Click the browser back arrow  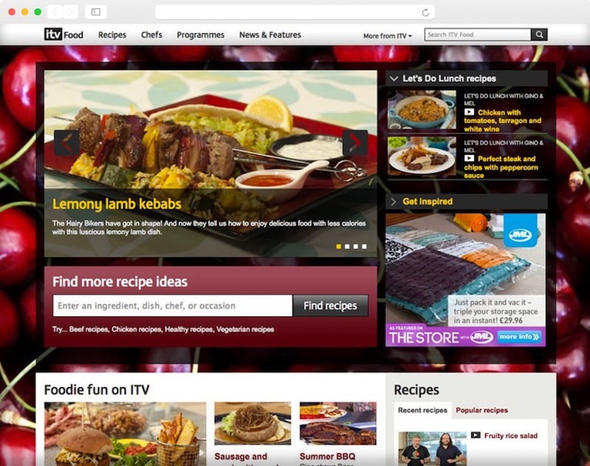click(55, 13)
